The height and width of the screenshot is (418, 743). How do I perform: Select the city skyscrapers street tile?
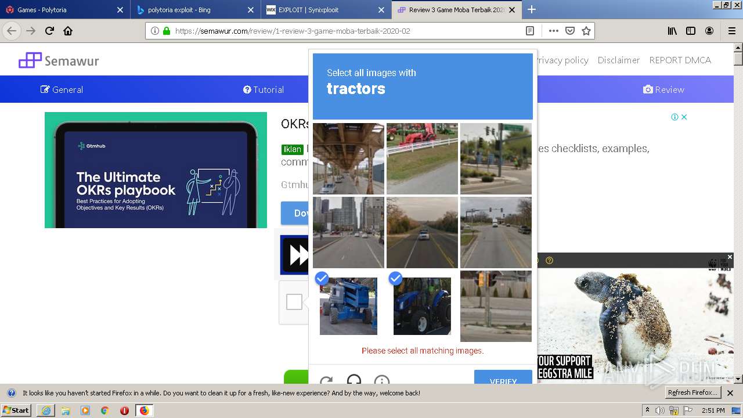[x=348, y=232]
